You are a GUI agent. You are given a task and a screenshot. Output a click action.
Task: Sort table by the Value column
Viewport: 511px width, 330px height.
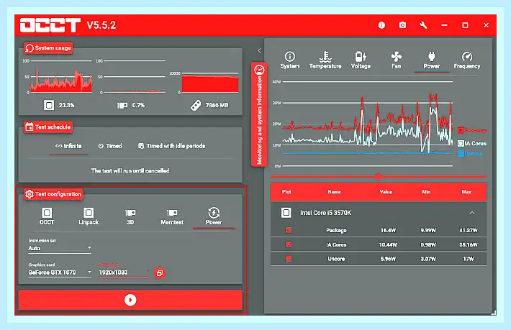pos(386,192)
